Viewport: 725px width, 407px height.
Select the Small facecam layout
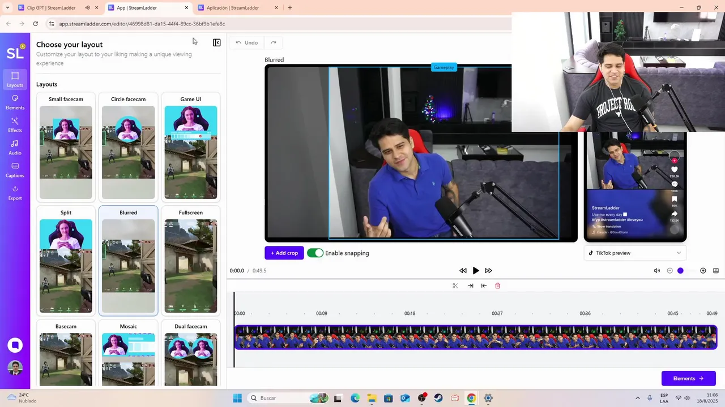[66, 147]
